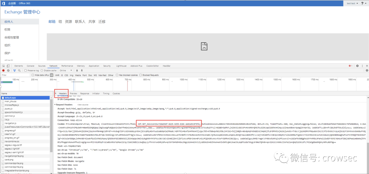Click view source link for Request Headers
The height and width of the screenshot is (174, 369).
[83, 105]
